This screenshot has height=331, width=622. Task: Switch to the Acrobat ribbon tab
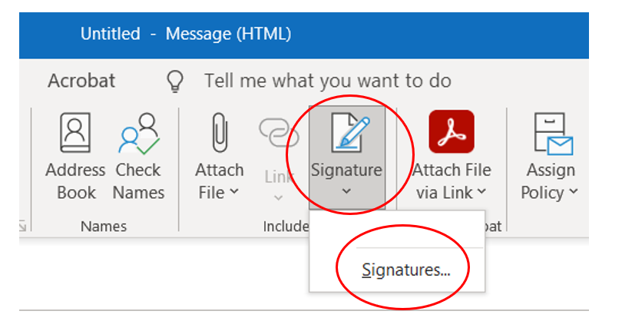click(81, 81)
